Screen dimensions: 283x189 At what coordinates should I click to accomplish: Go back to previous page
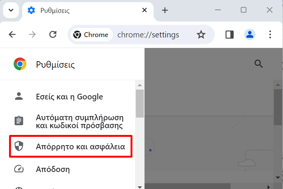point(12,34)
